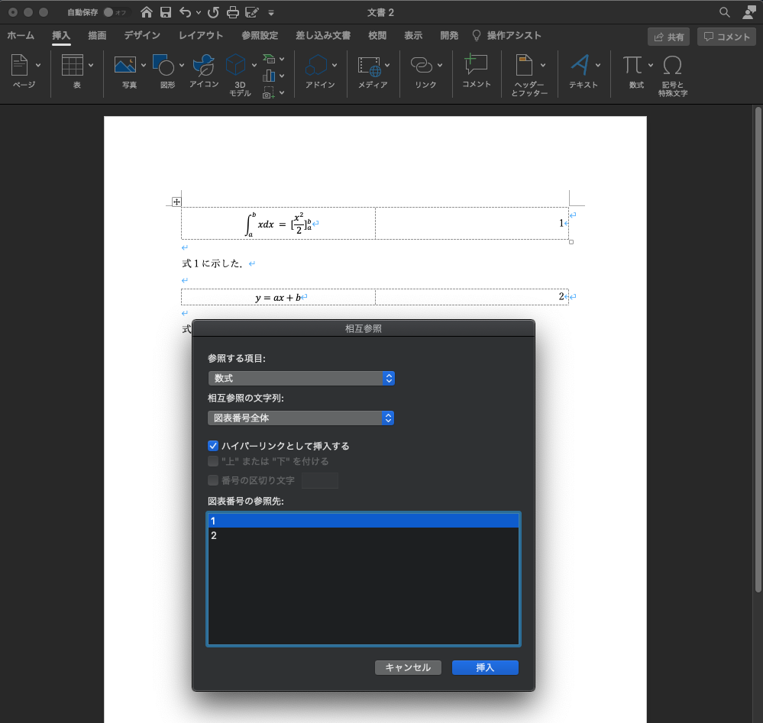Click the 数式 (equation) pi icon
Screen dimensions: 763x723
click(x=632, y=66)
